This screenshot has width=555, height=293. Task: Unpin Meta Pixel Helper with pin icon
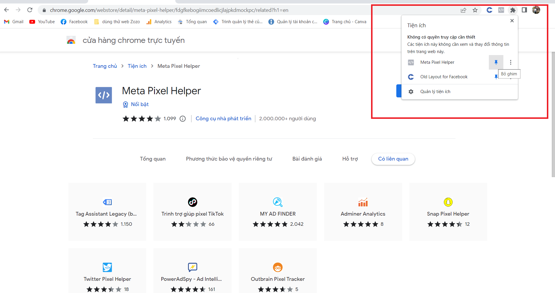click(496, 62)
